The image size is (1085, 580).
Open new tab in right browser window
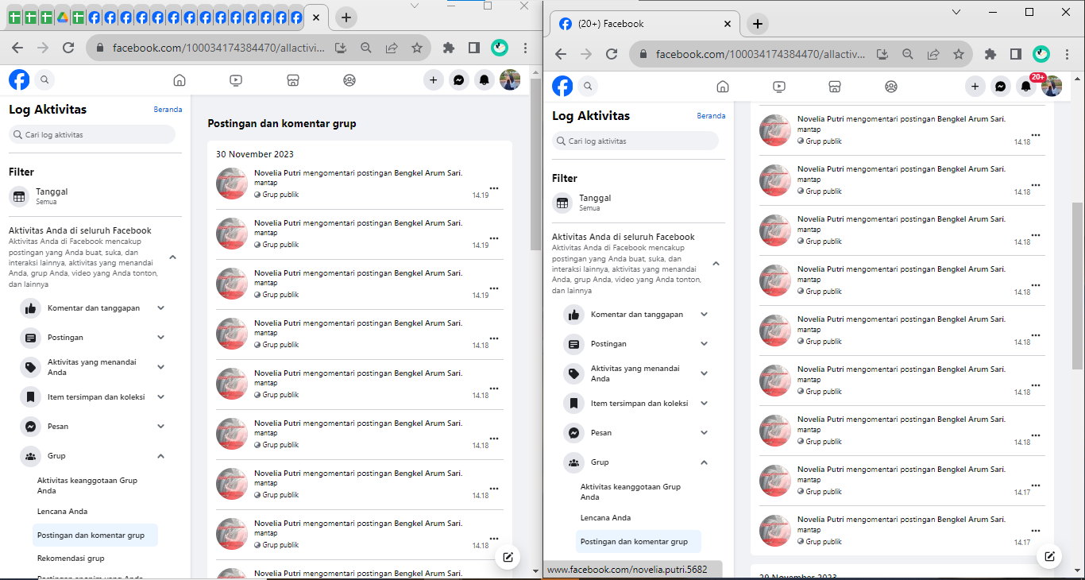click(x=758, y=24)
